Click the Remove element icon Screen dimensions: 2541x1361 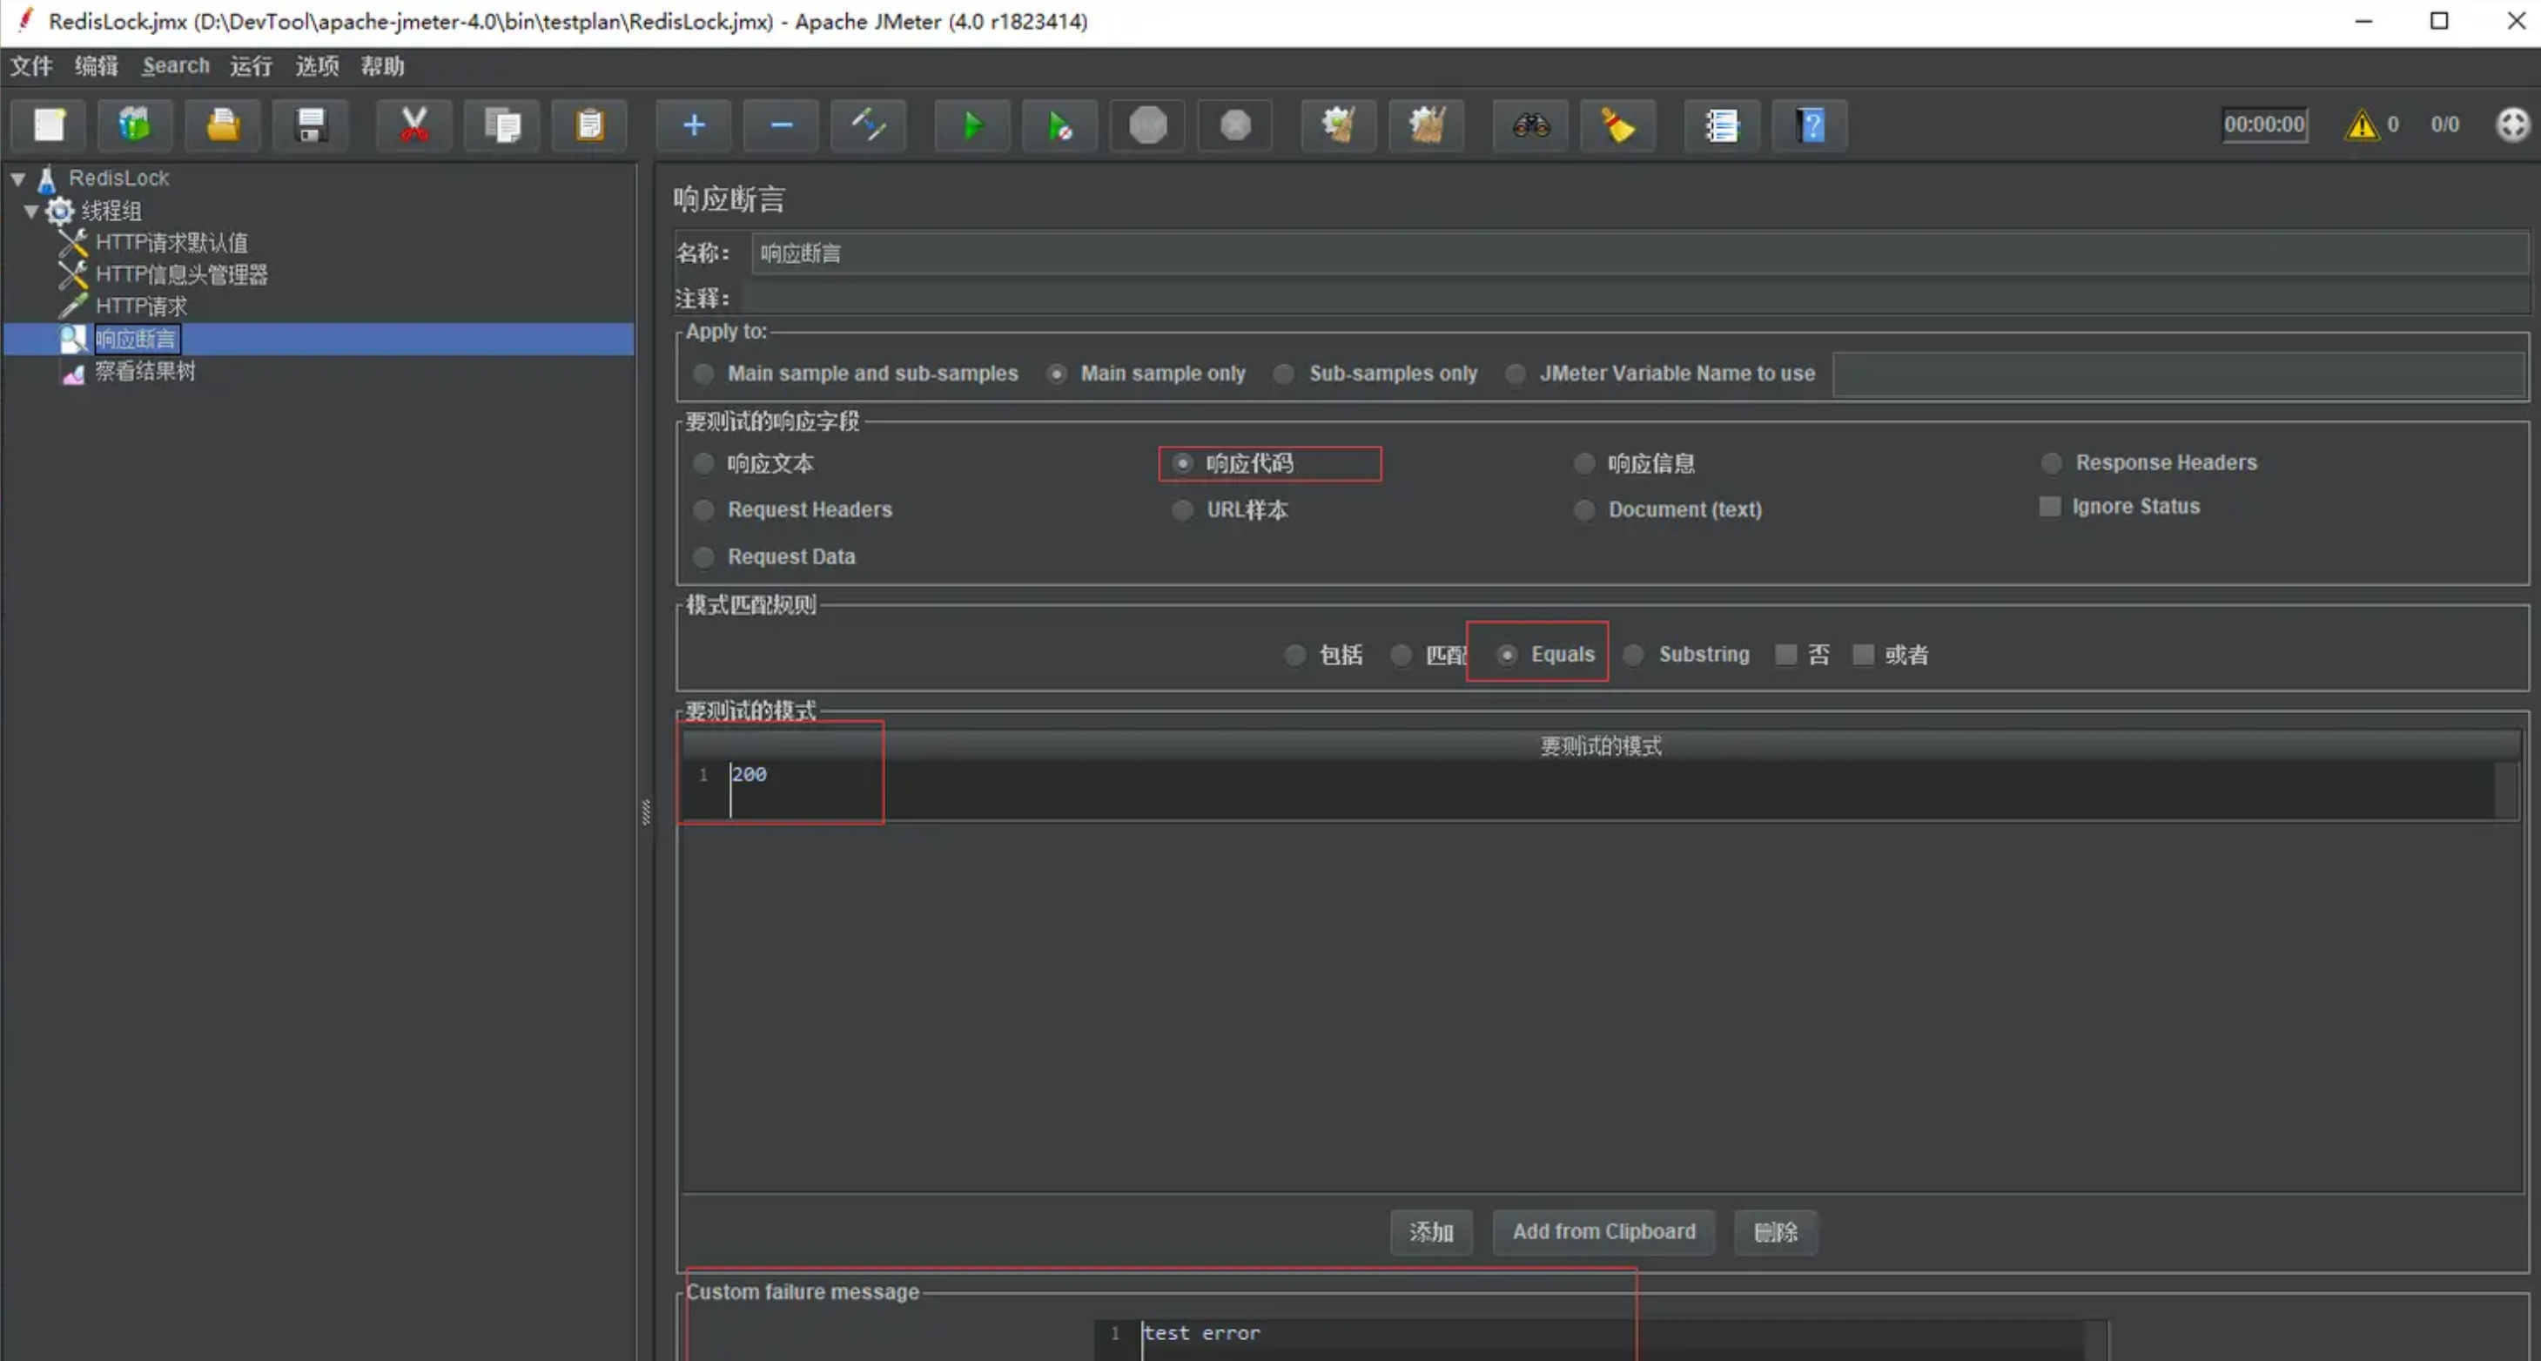tap(780, 123)
